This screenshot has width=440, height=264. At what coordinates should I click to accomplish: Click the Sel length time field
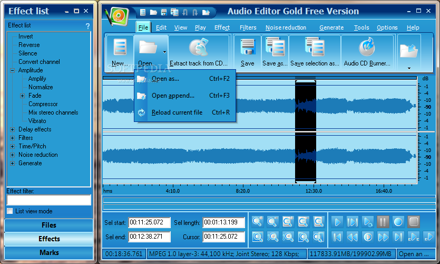point(223,222)
